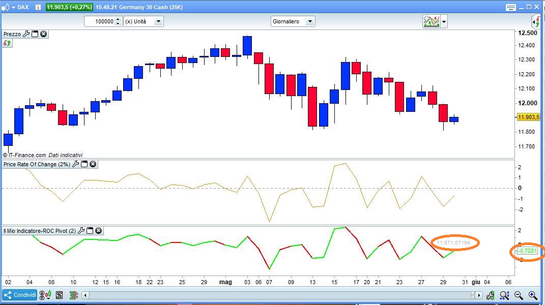545x305 pixels.
Task: Click the green -0,7281 value label
Action: tap(528, 251)
